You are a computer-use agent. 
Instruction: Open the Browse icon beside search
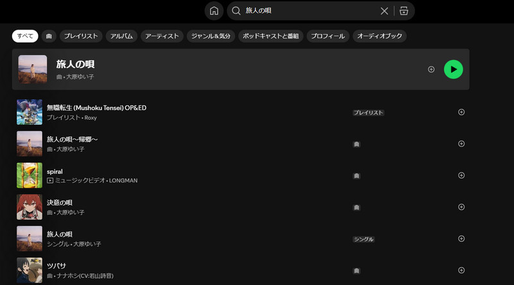[x=404, y=11]
